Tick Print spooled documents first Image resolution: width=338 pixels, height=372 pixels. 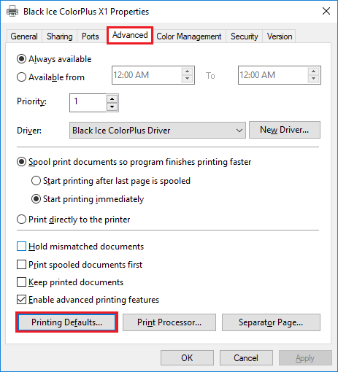(21, 264)
